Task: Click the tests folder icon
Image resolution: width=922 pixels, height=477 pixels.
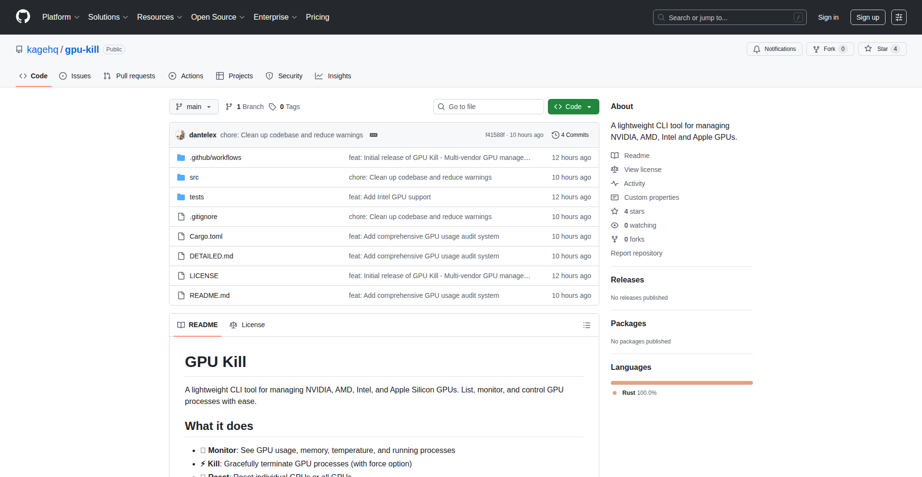Action: (x=181, y=197)
